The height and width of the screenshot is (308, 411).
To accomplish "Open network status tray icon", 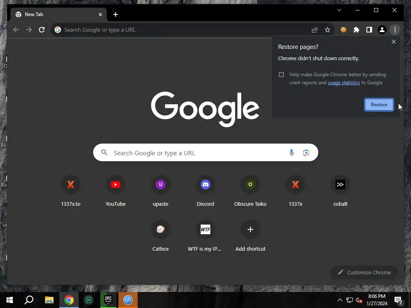I will [350, 300].
